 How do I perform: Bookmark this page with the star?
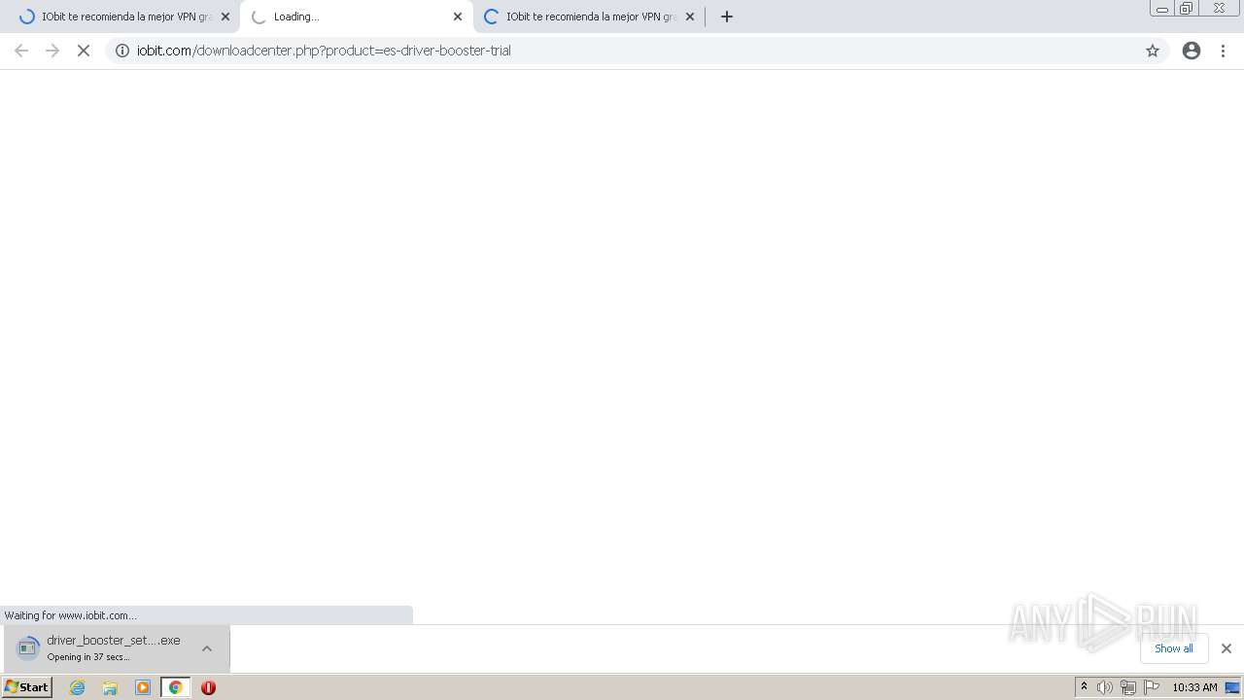pos(1153,51)
